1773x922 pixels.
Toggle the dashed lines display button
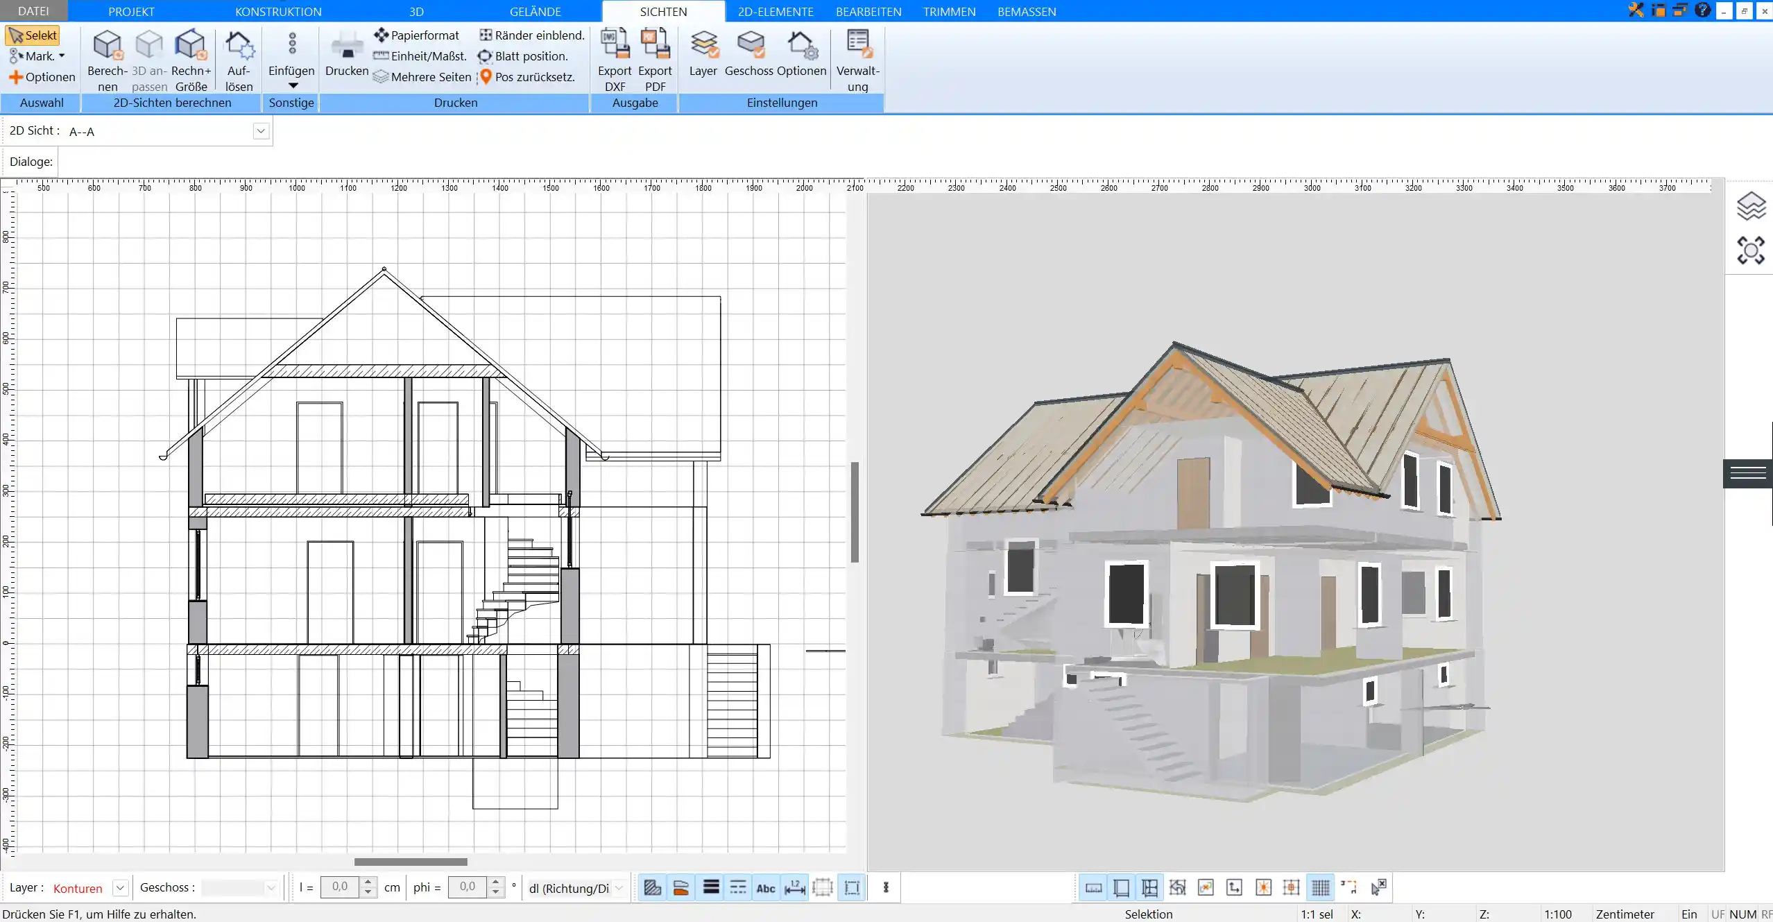[738, 887]
